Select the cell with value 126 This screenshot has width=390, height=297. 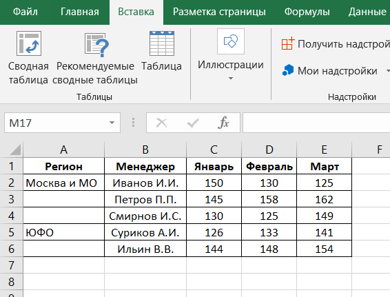pyautogui.click(x=214, y=232)
